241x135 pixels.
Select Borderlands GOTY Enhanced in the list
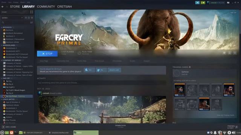coord(17,54)
